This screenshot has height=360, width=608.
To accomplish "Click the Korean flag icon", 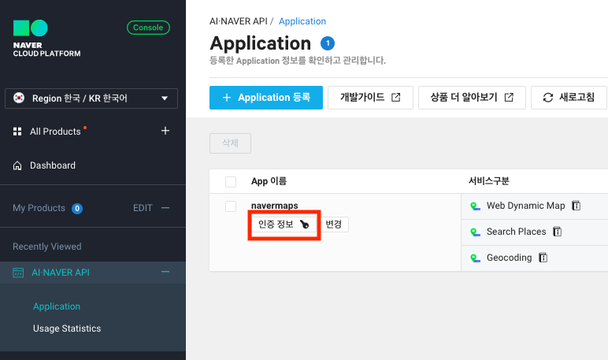I will 19,98.
